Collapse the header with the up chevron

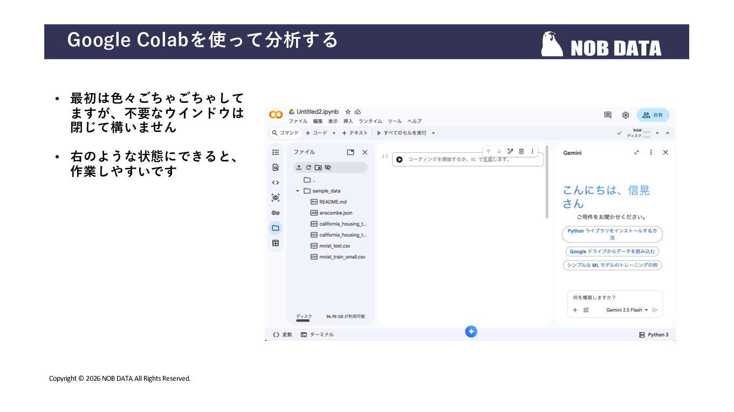668,133
